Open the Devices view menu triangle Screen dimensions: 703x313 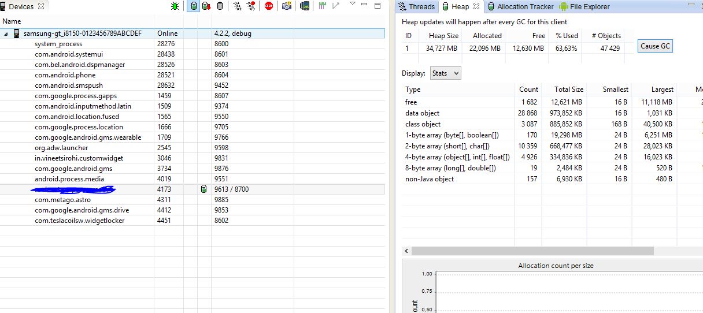click(x=353, y=4)
